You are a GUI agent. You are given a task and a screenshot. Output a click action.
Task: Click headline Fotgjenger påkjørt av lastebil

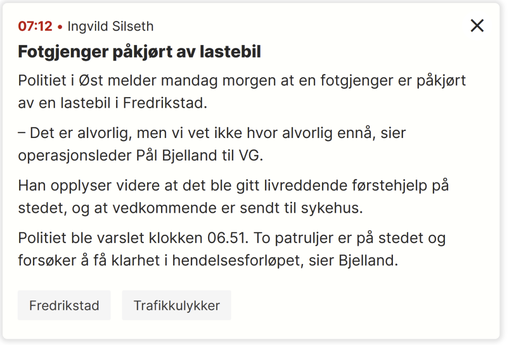tap(139, 52)
